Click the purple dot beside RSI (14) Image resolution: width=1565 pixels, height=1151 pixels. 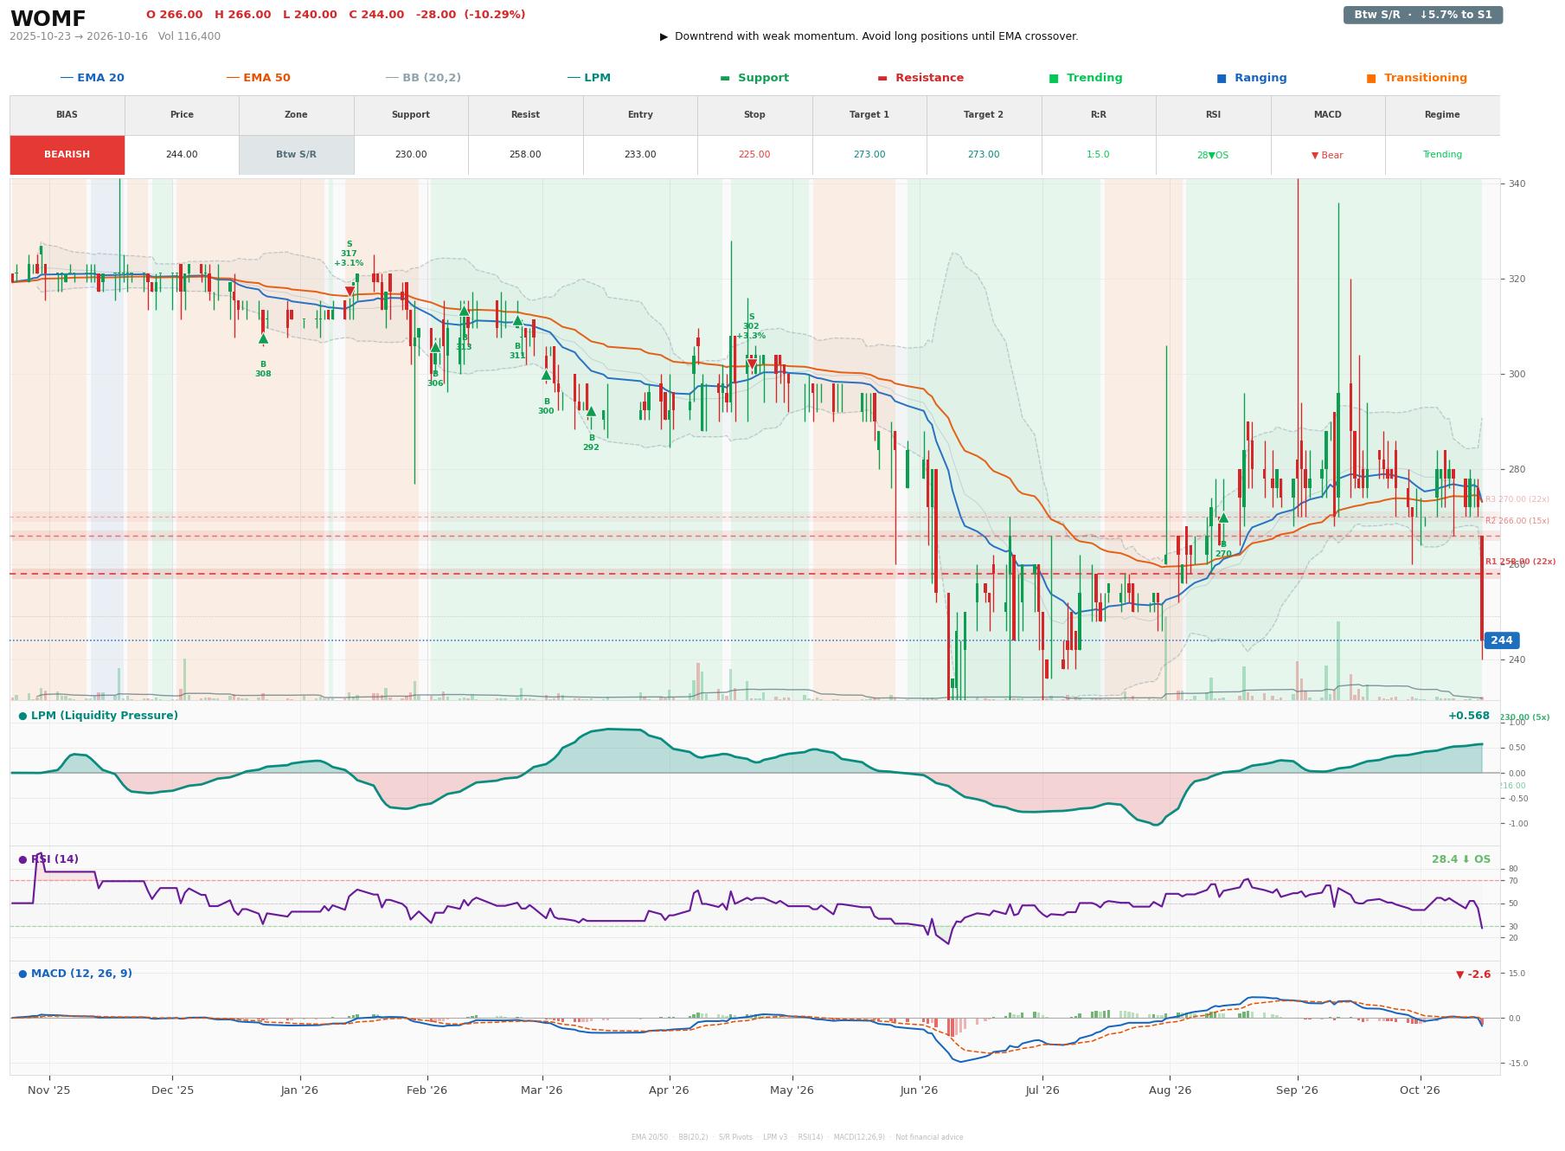tap(22, 859)
